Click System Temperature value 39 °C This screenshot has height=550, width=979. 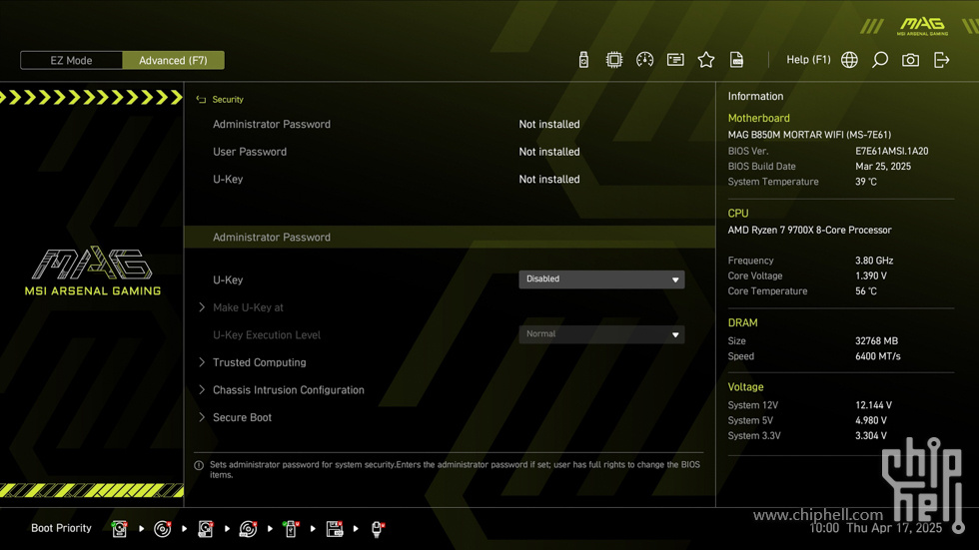click(x=865, y=182)
